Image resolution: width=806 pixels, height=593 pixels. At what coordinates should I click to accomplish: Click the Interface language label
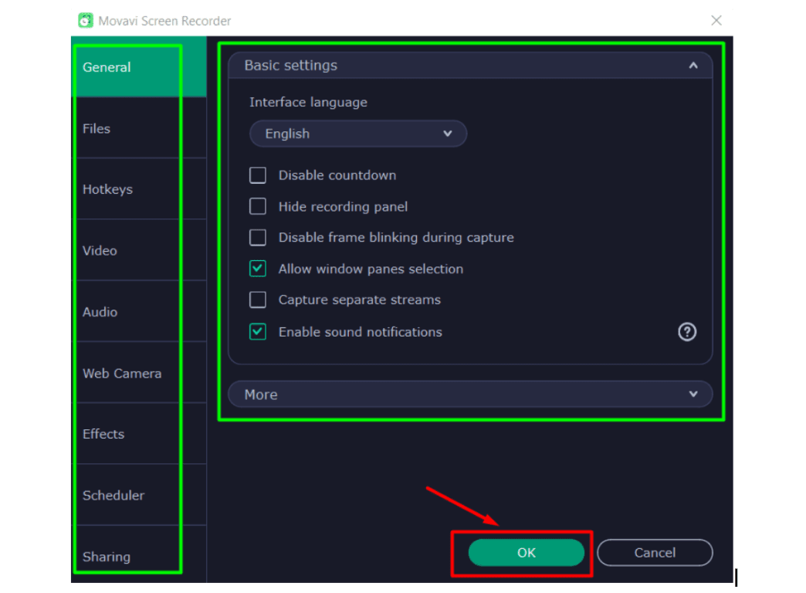308,103
